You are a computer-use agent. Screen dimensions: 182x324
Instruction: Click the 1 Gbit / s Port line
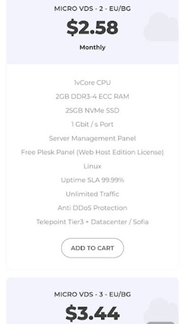[x=92, y=125]
